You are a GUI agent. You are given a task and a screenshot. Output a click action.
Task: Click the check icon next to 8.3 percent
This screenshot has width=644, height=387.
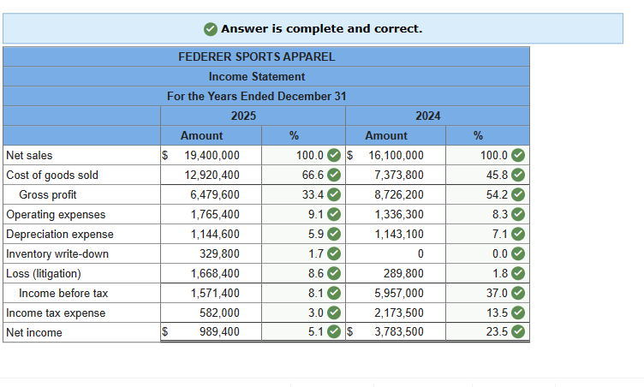pos(518,214)
